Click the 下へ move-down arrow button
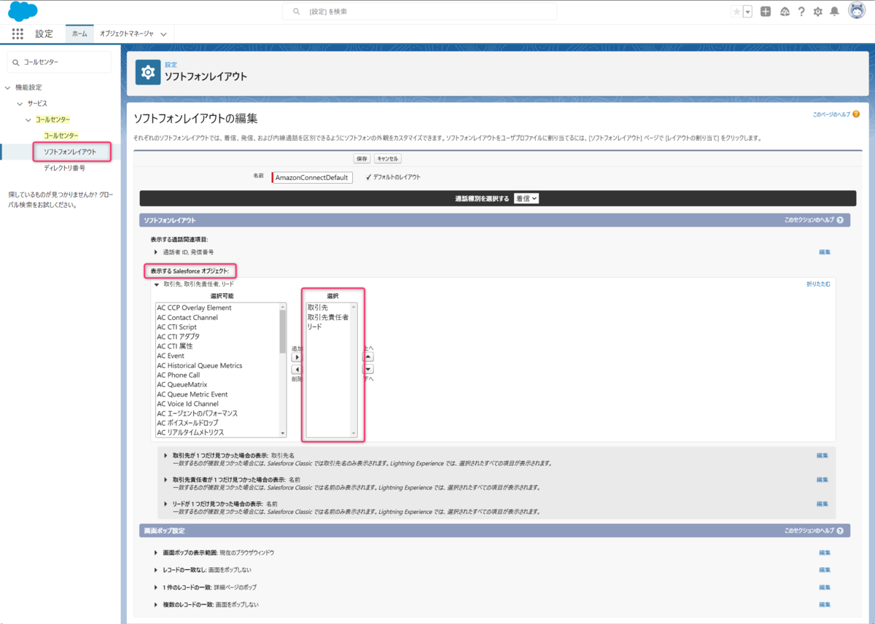875x624 pixels. tap(368, 369)
